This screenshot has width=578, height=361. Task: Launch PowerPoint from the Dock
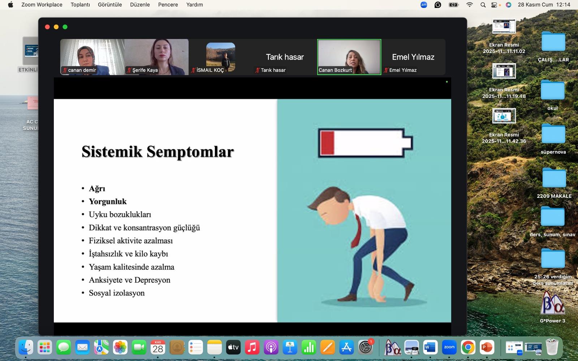click(x=487, y=348)
